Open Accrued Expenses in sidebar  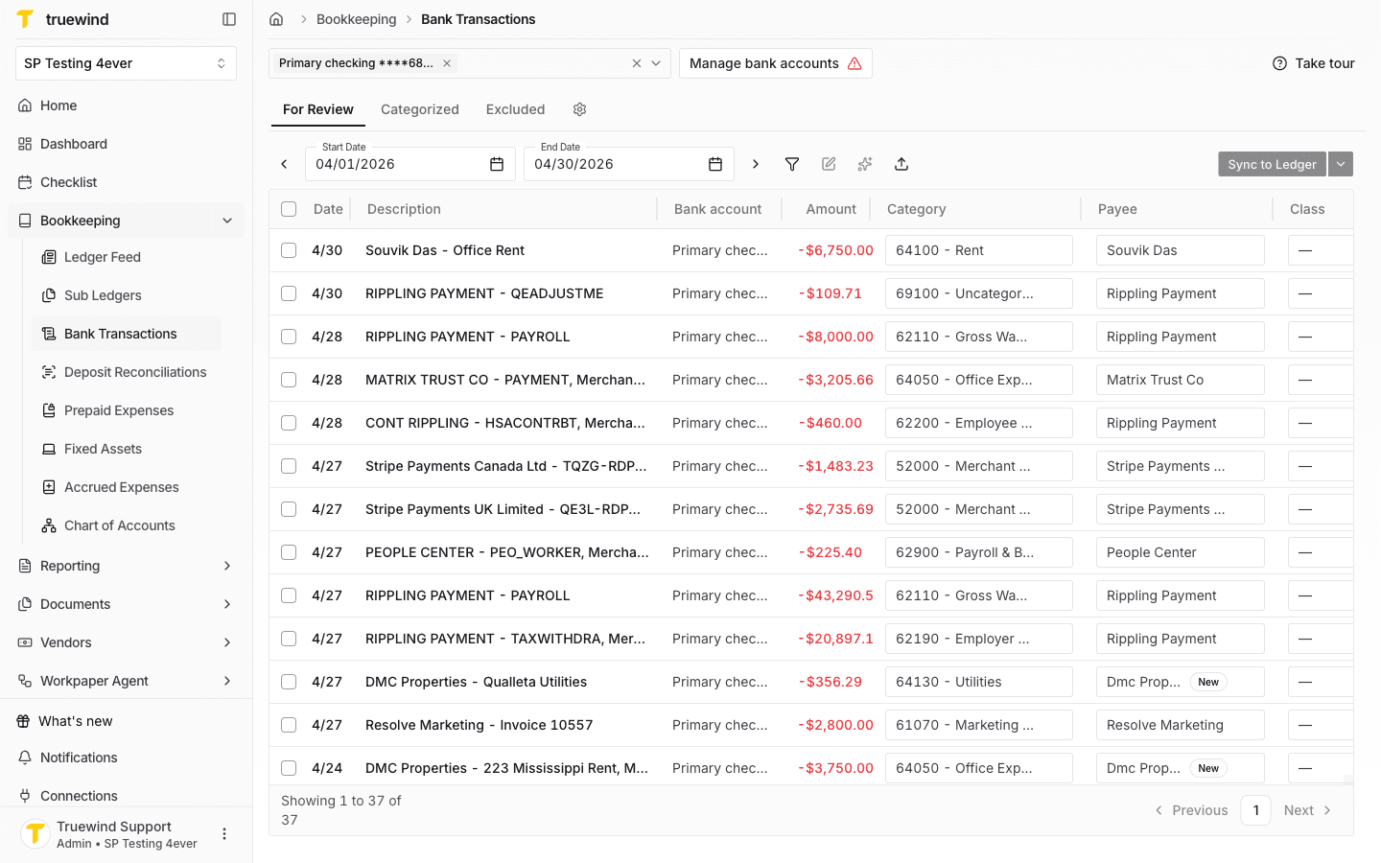click(x=127, y=487)
